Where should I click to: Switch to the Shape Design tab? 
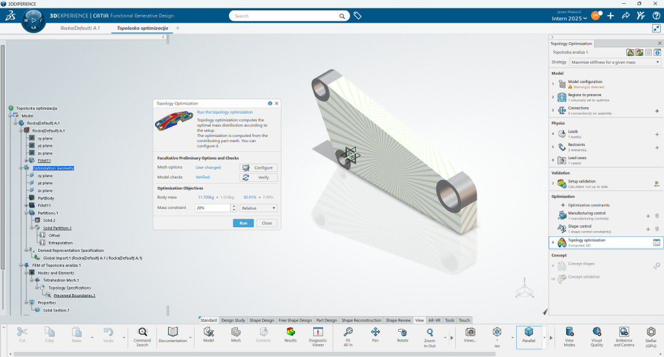pyautogui.click(x=262, y=320)
